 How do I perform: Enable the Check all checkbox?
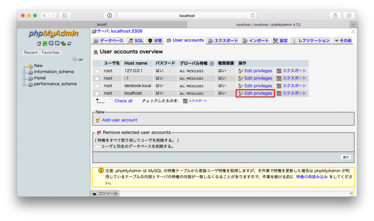[111, 101]
